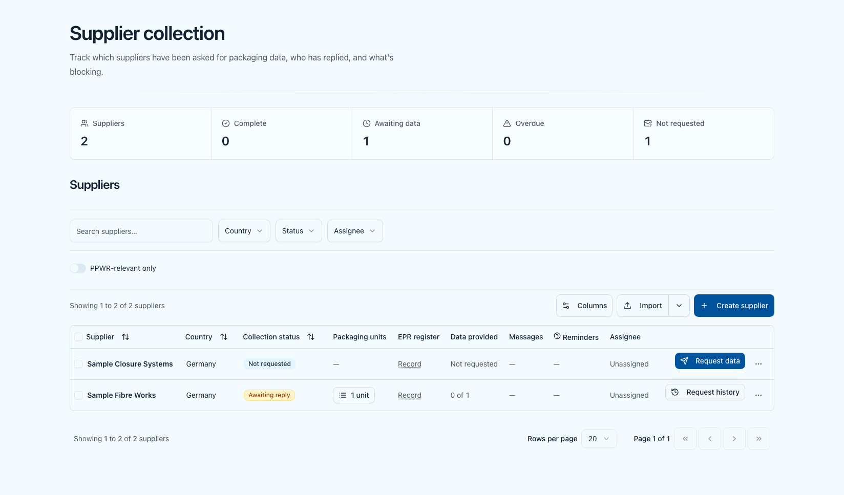Select Sample Fibre Works row checkbox
Screen dimensions: 844x495
78,395
